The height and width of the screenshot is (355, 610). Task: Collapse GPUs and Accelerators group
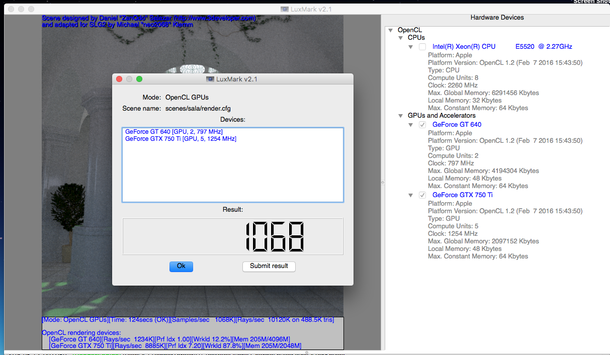tap(401, 116)
